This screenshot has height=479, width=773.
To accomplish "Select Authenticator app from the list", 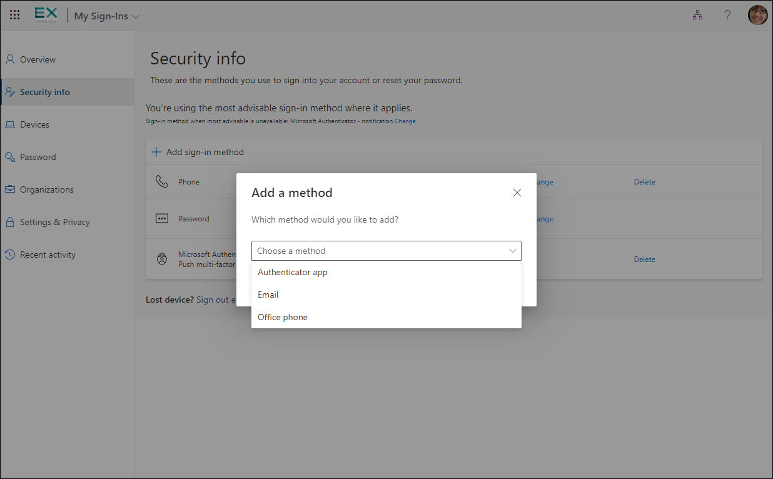I will click(x=293, y=273).
